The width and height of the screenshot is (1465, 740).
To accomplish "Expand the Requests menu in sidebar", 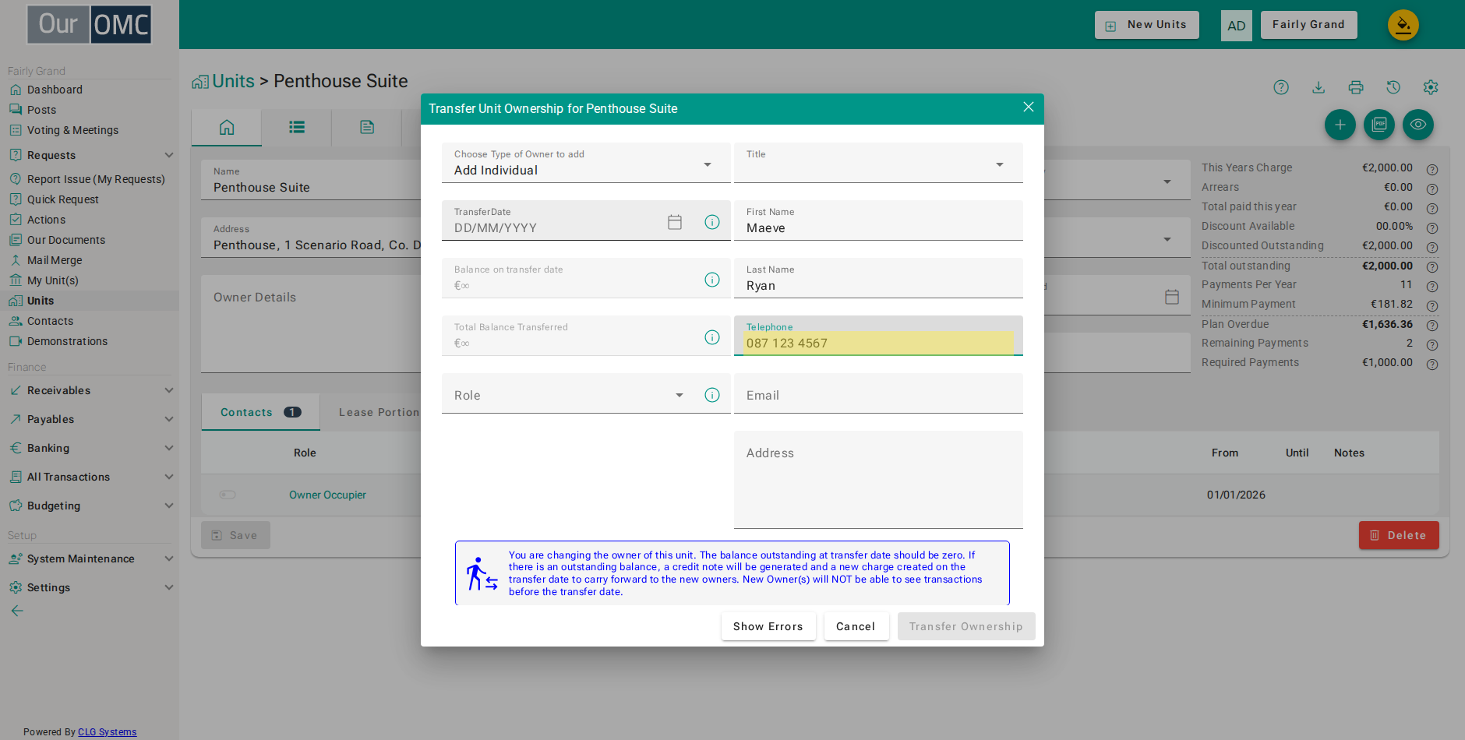I will 90,155.
